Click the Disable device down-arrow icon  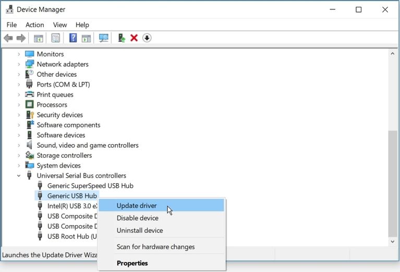coord(147,38)
